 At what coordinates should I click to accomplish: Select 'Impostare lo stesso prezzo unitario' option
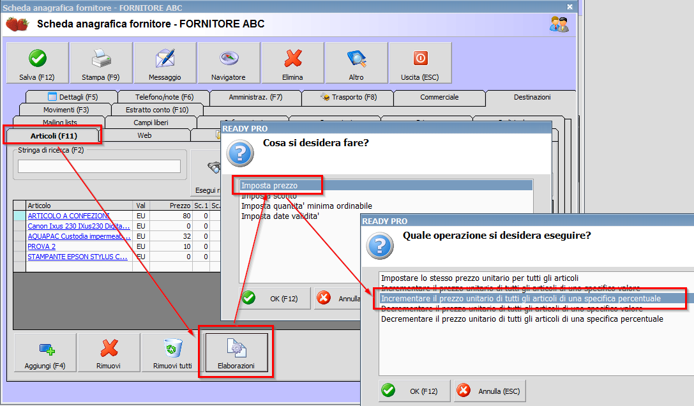[x=536, y=278]
